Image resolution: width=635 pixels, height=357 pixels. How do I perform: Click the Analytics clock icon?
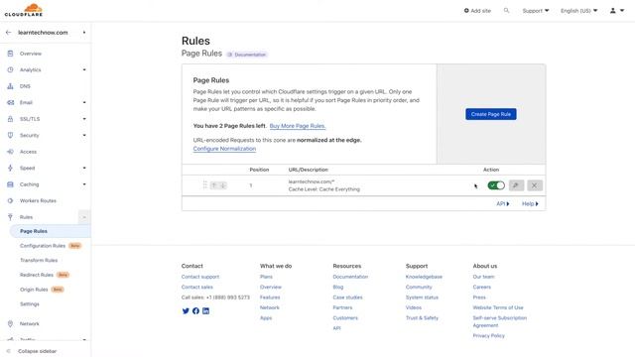[11, 69]
